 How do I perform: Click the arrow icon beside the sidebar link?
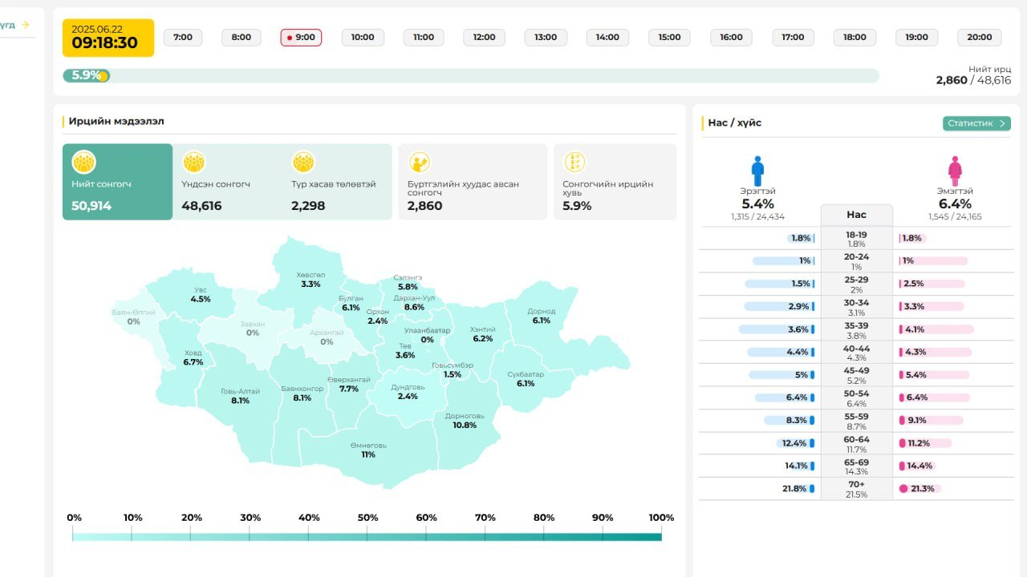coord(26,25)
